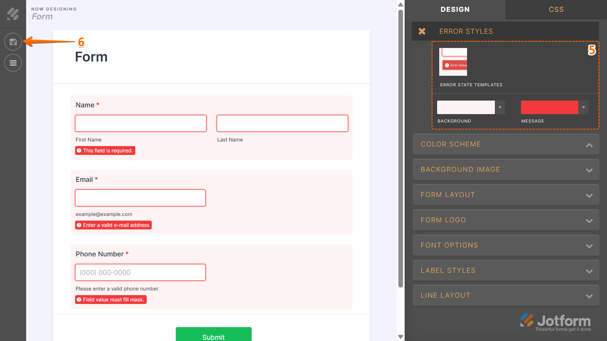
Task: Select the red Message color swatch
Action: pyautogui.click(x=549, y=107)
